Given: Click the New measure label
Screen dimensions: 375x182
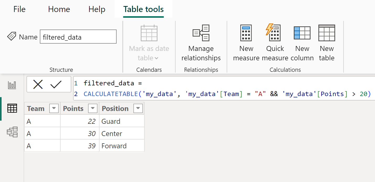Looking at the screenshot, I should [x=246, y=53].
